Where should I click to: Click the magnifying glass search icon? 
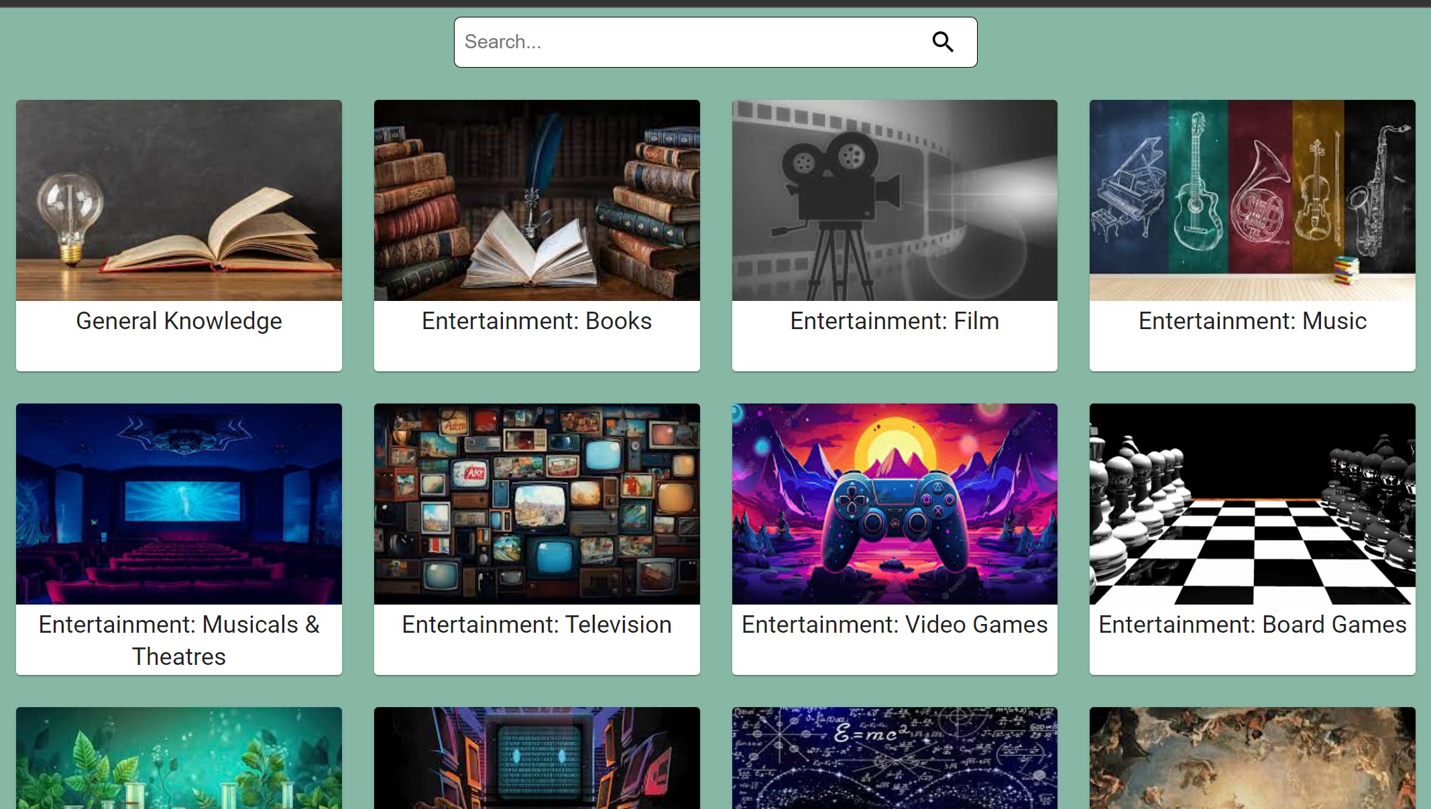pyautogui.click(x=943, y=42)
